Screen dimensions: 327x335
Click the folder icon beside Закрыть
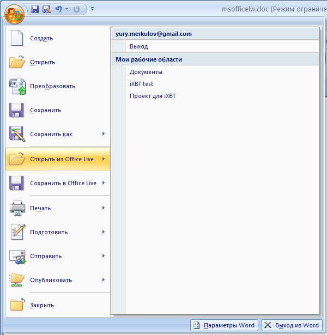(x=17, y=304)
